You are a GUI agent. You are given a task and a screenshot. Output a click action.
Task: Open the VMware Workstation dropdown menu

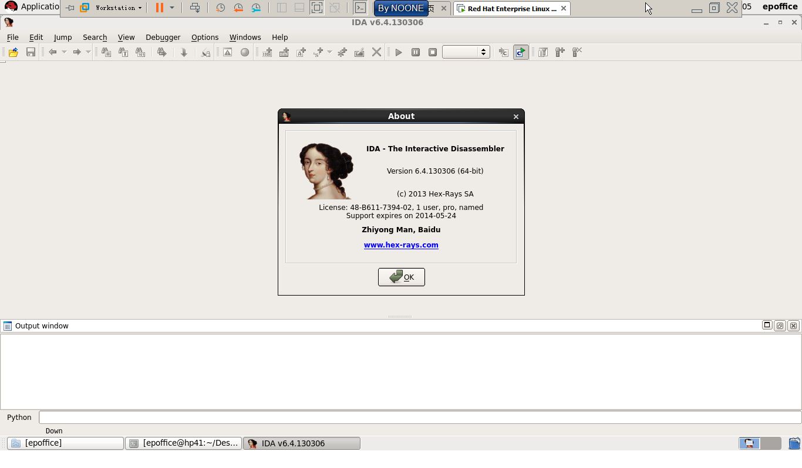pos(119,8)
